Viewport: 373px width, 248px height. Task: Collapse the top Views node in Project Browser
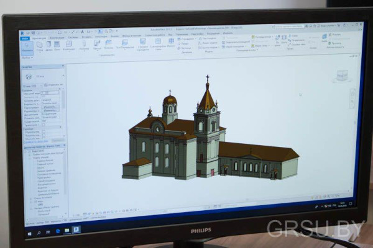point(28,151)
